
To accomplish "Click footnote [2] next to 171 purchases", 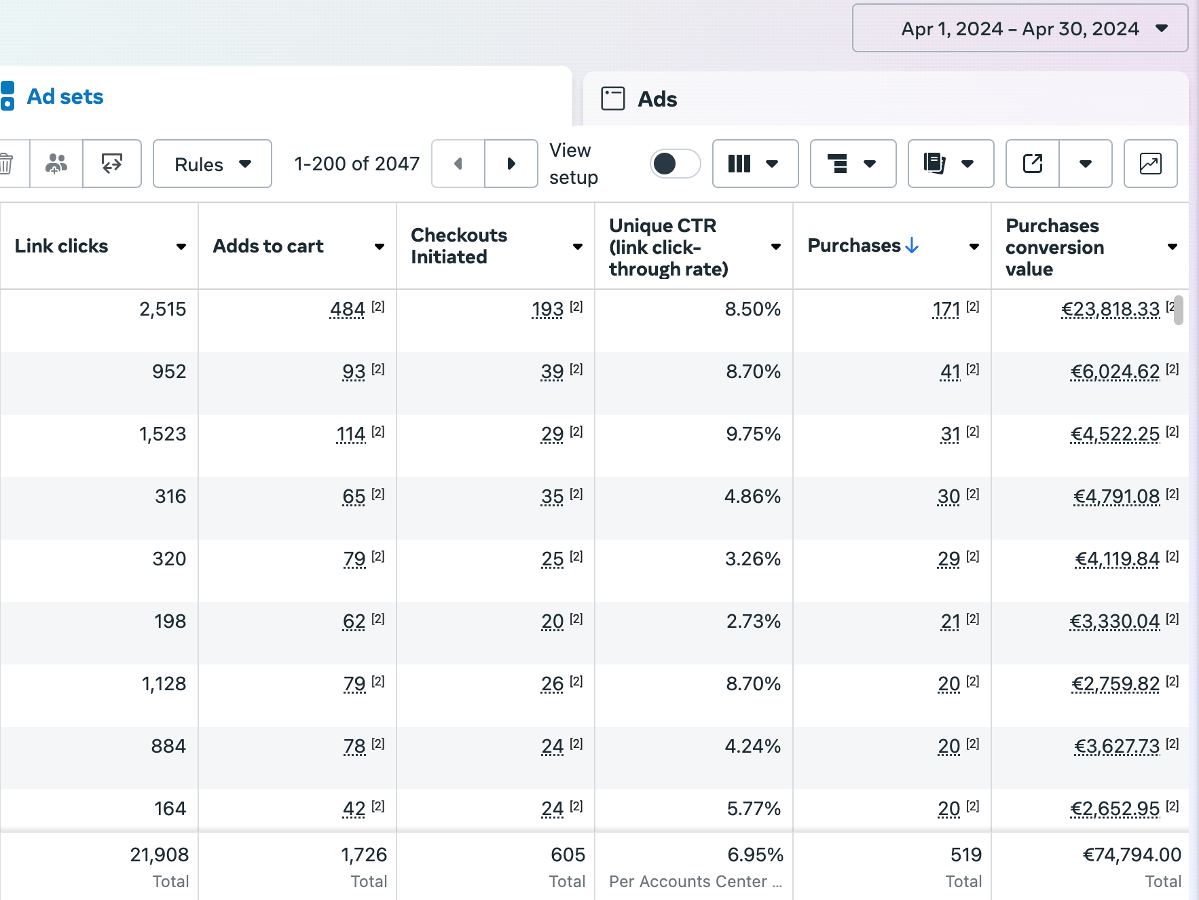I will (x=973, y=307).
